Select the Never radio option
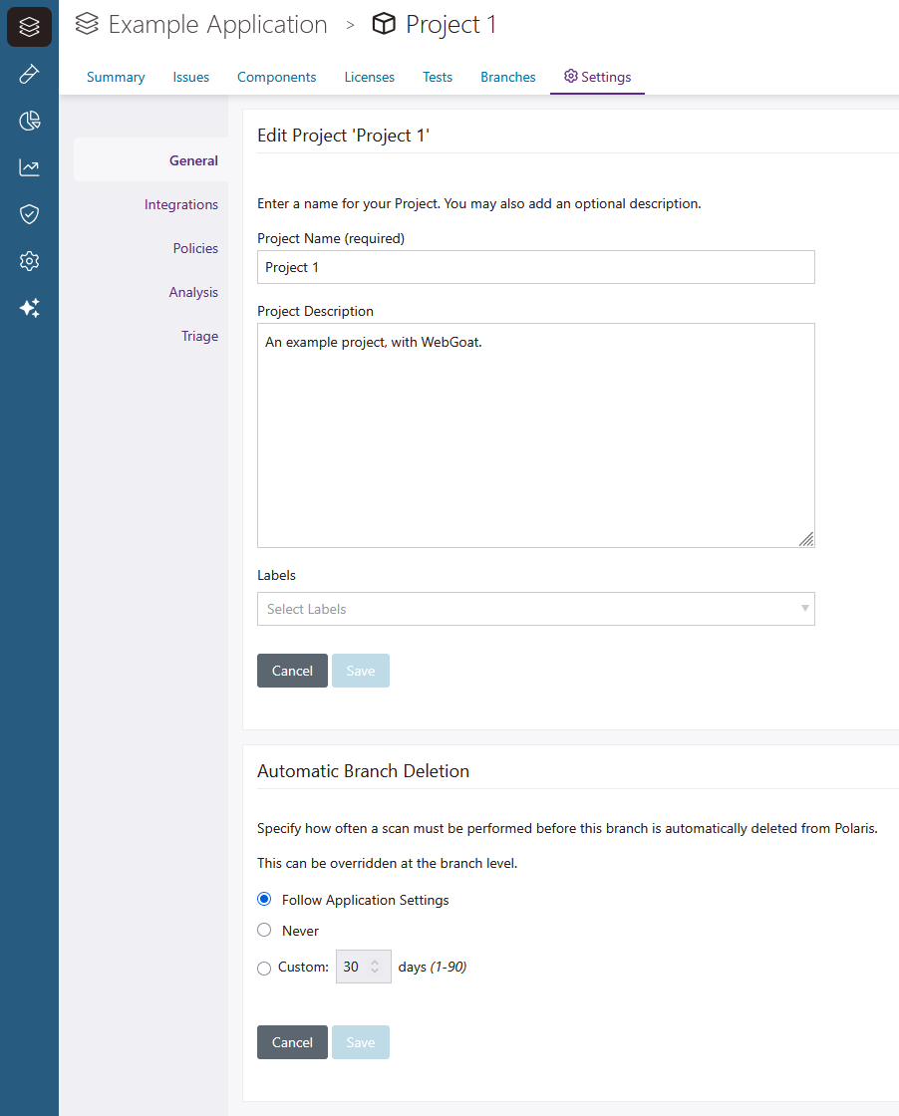This screenshot has height=1116, width=899. 264,930
